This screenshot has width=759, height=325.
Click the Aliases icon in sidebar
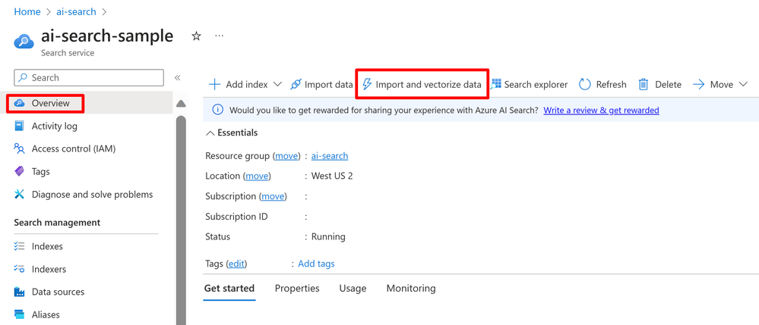coord(19,314)
